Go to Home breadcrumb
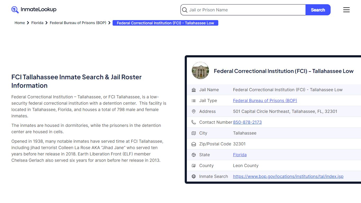This screenshot has height=203, width=361. (x=20, y=23)
